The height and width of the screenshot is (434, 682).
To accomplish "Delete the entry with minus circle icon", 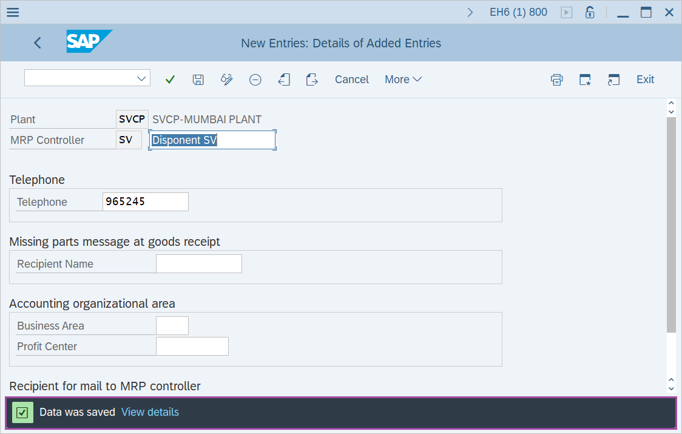I will [x=255, y=79].
